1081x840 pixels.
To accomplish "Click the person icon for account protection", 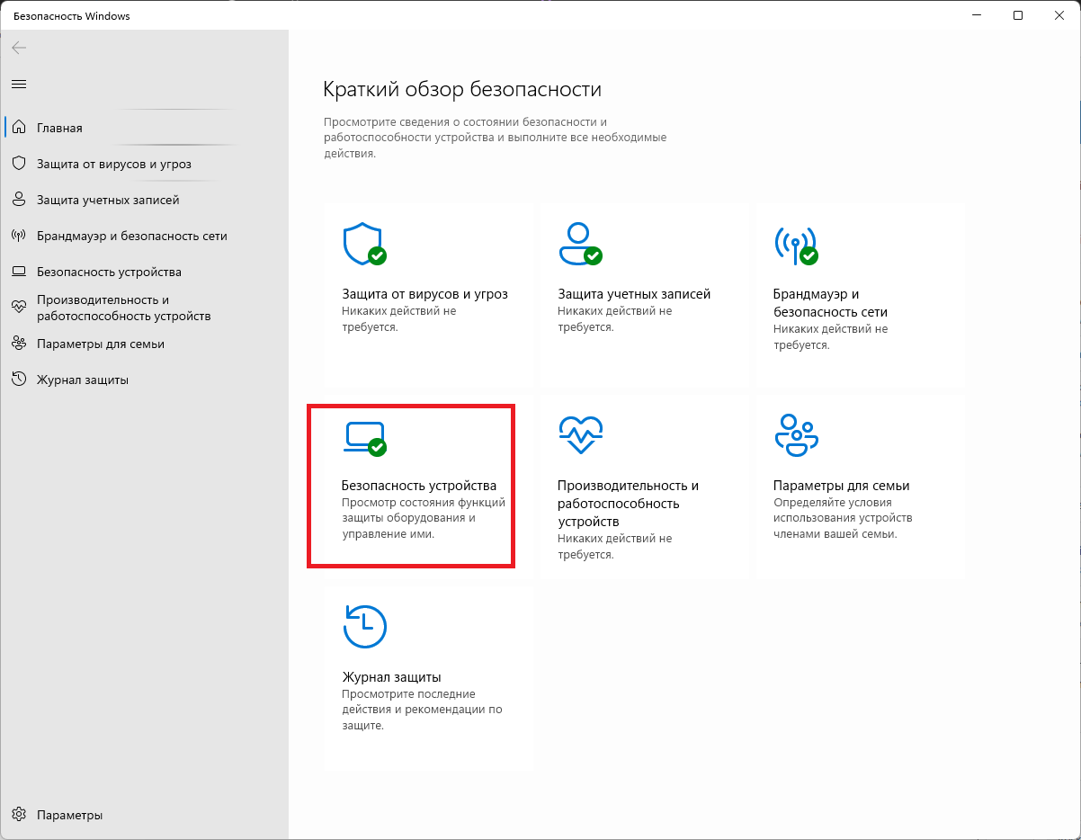I will point(581,245).
